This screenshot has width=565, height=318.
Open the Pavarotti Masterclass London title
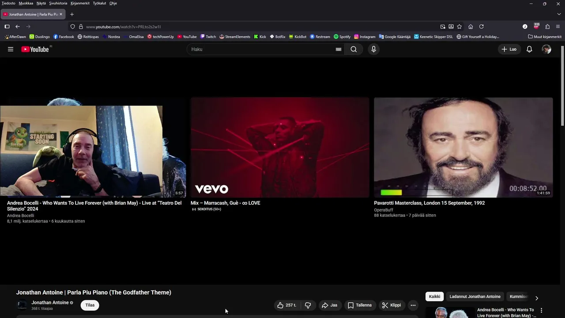click(x=429, y=203)
